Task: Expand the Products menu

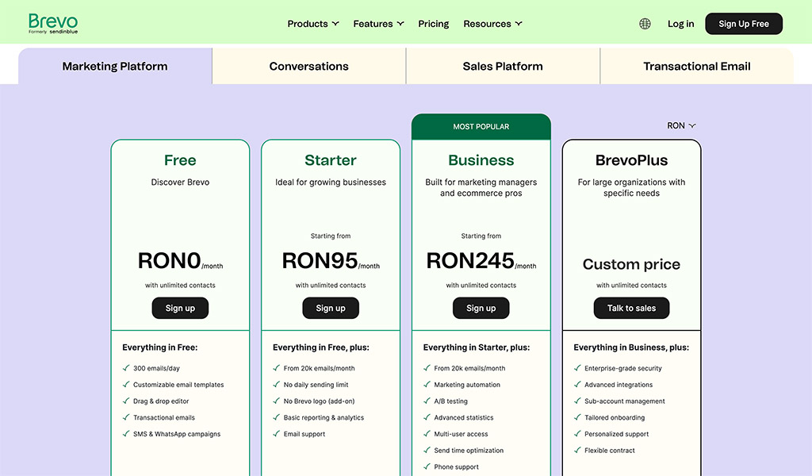Action: [312, 24]
